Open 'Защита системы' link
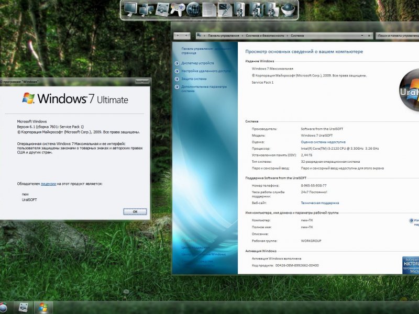 194,79
